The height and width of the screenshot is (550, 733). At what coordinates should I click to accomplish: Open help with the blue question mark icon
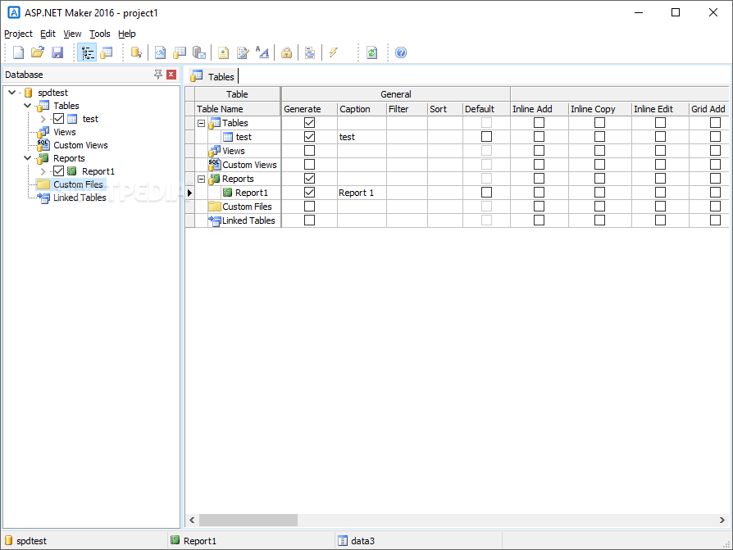click(x=401, y=52)
